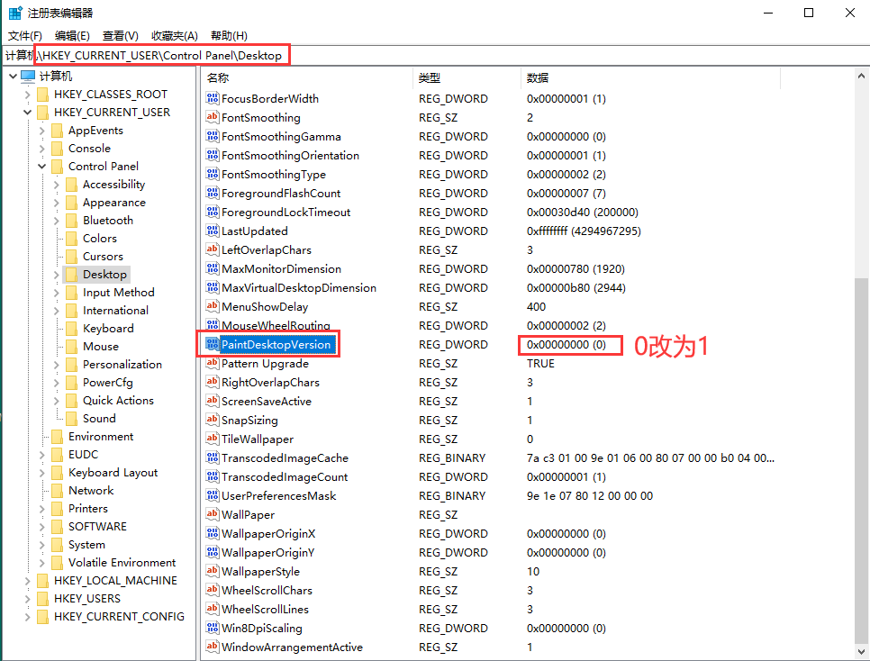
Task: Expand the Keyboard Layout key
Action: point(42,473)
